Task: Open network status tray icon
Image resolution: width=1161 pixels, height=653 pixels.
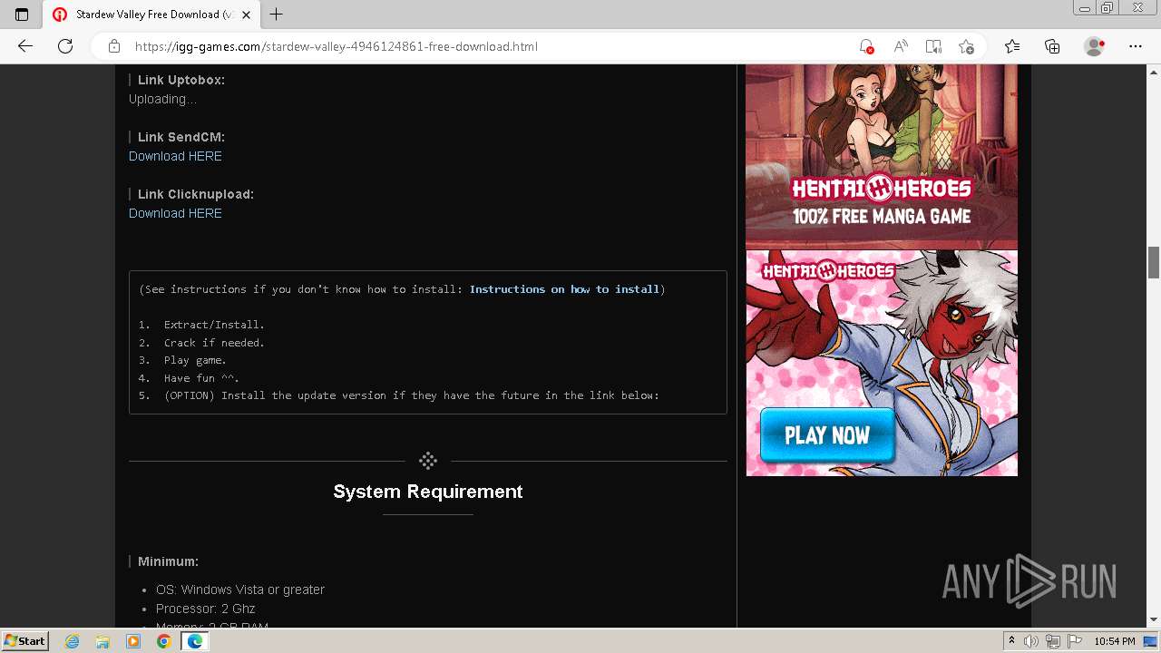Action: [x=1053, y=641]
